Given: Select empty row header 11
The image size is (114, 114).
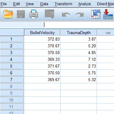Looking at the screenshot, I should pos(12,107).
